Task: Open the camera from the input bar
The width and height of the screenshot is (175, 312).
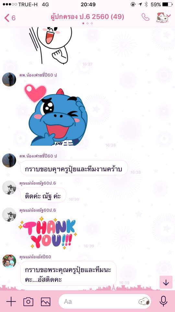Action: tap(29, 302)
